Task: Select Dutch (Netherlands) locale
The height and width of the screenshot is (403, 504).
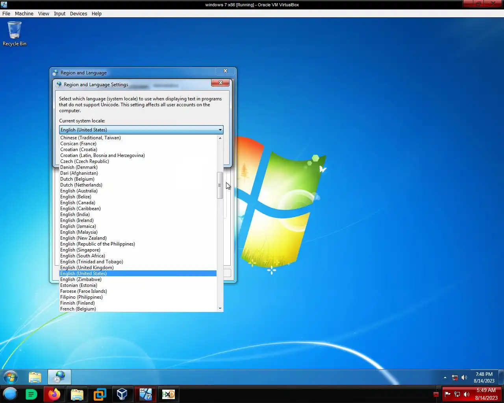Action: click(x=138, y=185)
